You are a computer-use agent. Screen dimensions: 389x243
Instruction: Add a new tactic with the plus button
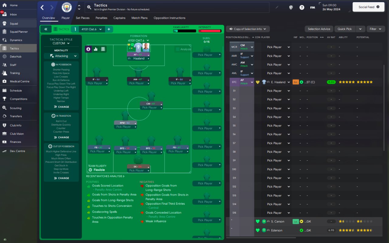coord(108,29)
